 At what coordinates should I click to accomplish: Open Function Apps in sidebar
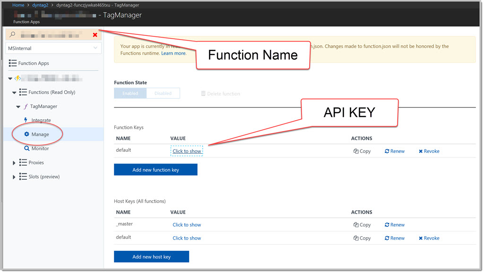point(34,63)
